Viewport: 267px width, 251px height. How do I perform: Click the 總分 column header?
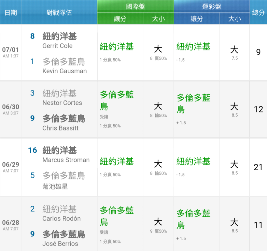pos(258,13)
